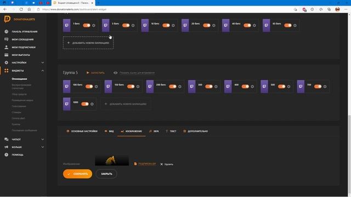Click the Twitch icon of the 1 битс variation
Image resolution: width=351 pixels, height=197 pixels.
(x=67, y=25)
